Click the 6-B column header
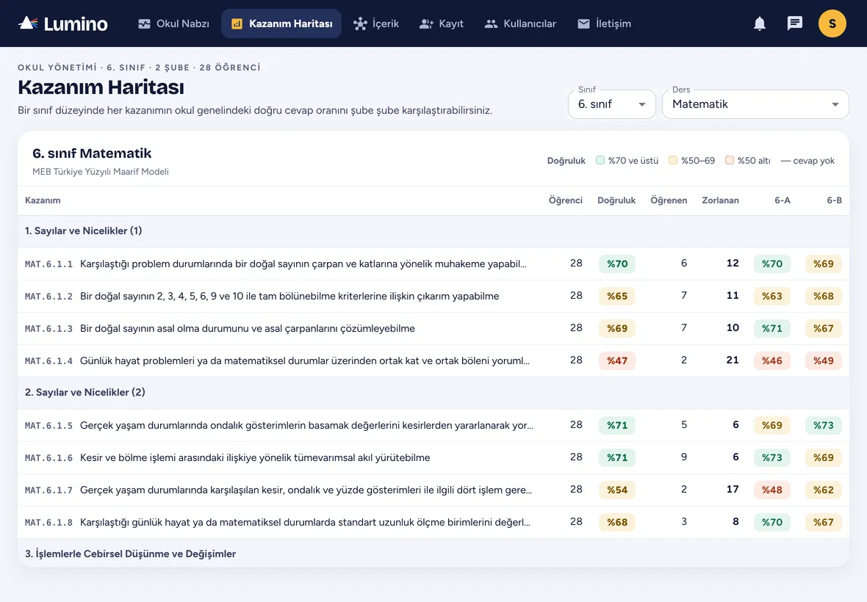Viewport: 867px width, 602px height. pyautogui.click(x=835, y=200)
